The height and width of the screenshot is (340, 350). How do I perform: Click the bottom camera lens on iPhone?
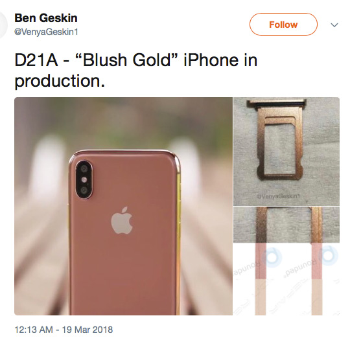tap(84, 190)
